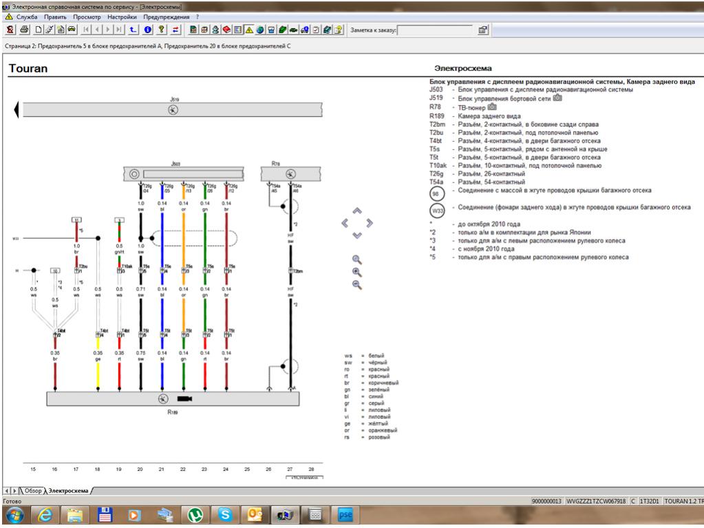Viewport: 704px width, 528px height.
Task: Click the J503 component block
Action: [184, 173]
